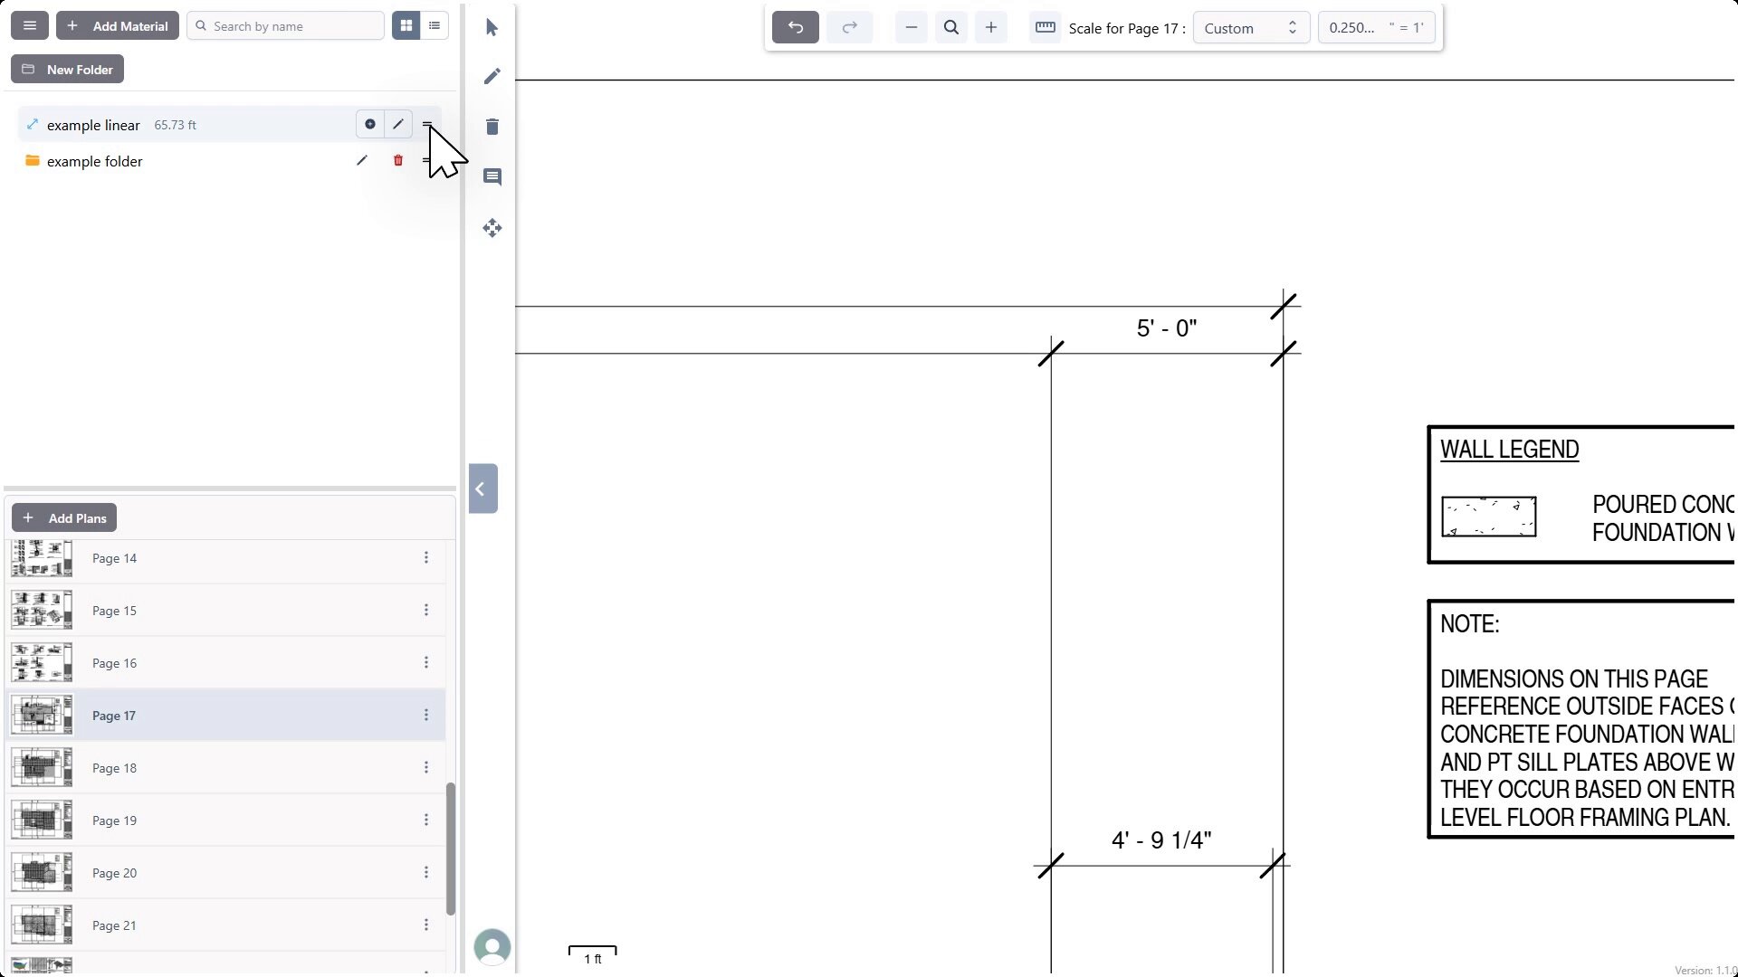
Task: Focus the Search by name field
Action: (x=286, y=26)
